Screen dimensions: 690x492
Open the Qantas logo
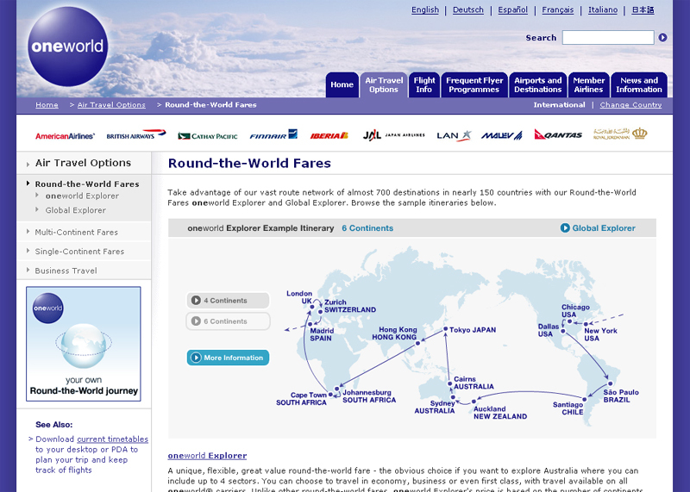[558, 134]
